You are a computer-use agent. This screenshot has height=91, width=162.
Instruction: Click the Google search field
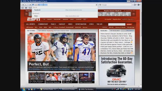(x=115, y=5)
